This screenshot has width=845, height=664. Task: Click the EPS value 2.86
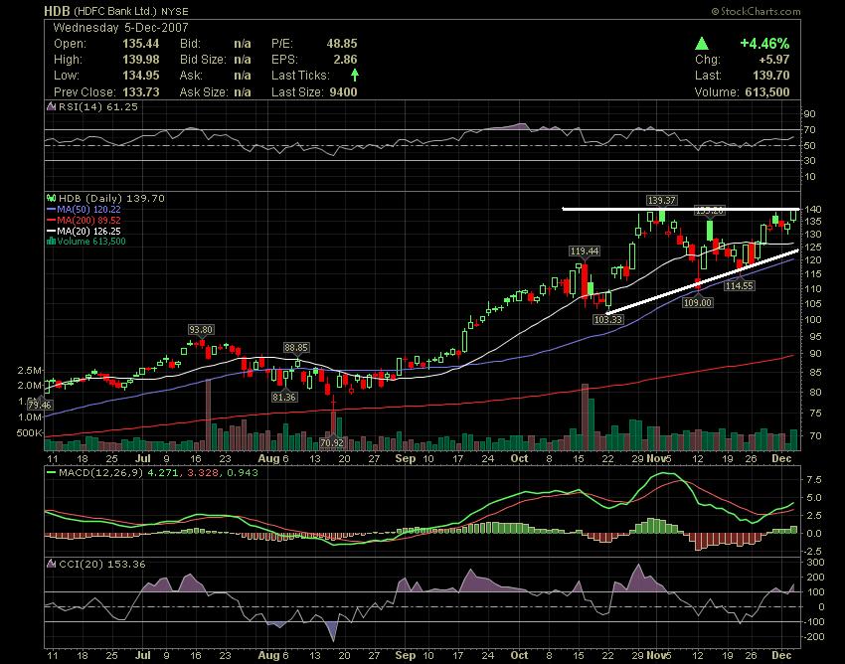345,60
